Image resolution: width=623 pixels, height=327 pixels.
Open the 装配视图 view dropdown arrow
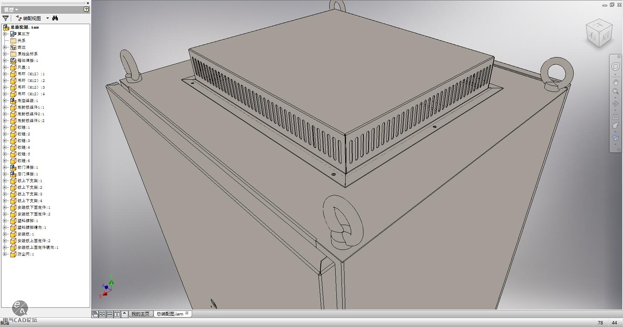tap(47, 18)
